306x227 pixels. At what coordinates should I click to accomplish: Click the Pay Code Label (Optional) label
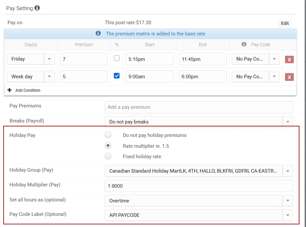tap(38, 214)
